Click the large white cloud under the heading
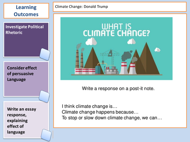Viewport: 190px width, 142px height. click(x=91, y=41)
